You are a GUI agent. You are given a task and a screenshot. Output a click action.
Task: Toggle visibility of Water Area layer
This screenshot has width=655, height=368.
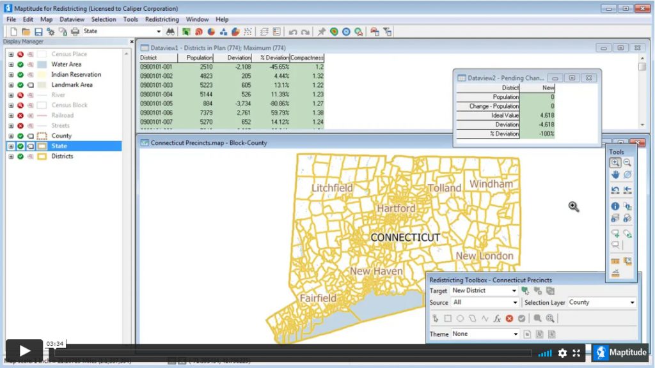(20, 65)
